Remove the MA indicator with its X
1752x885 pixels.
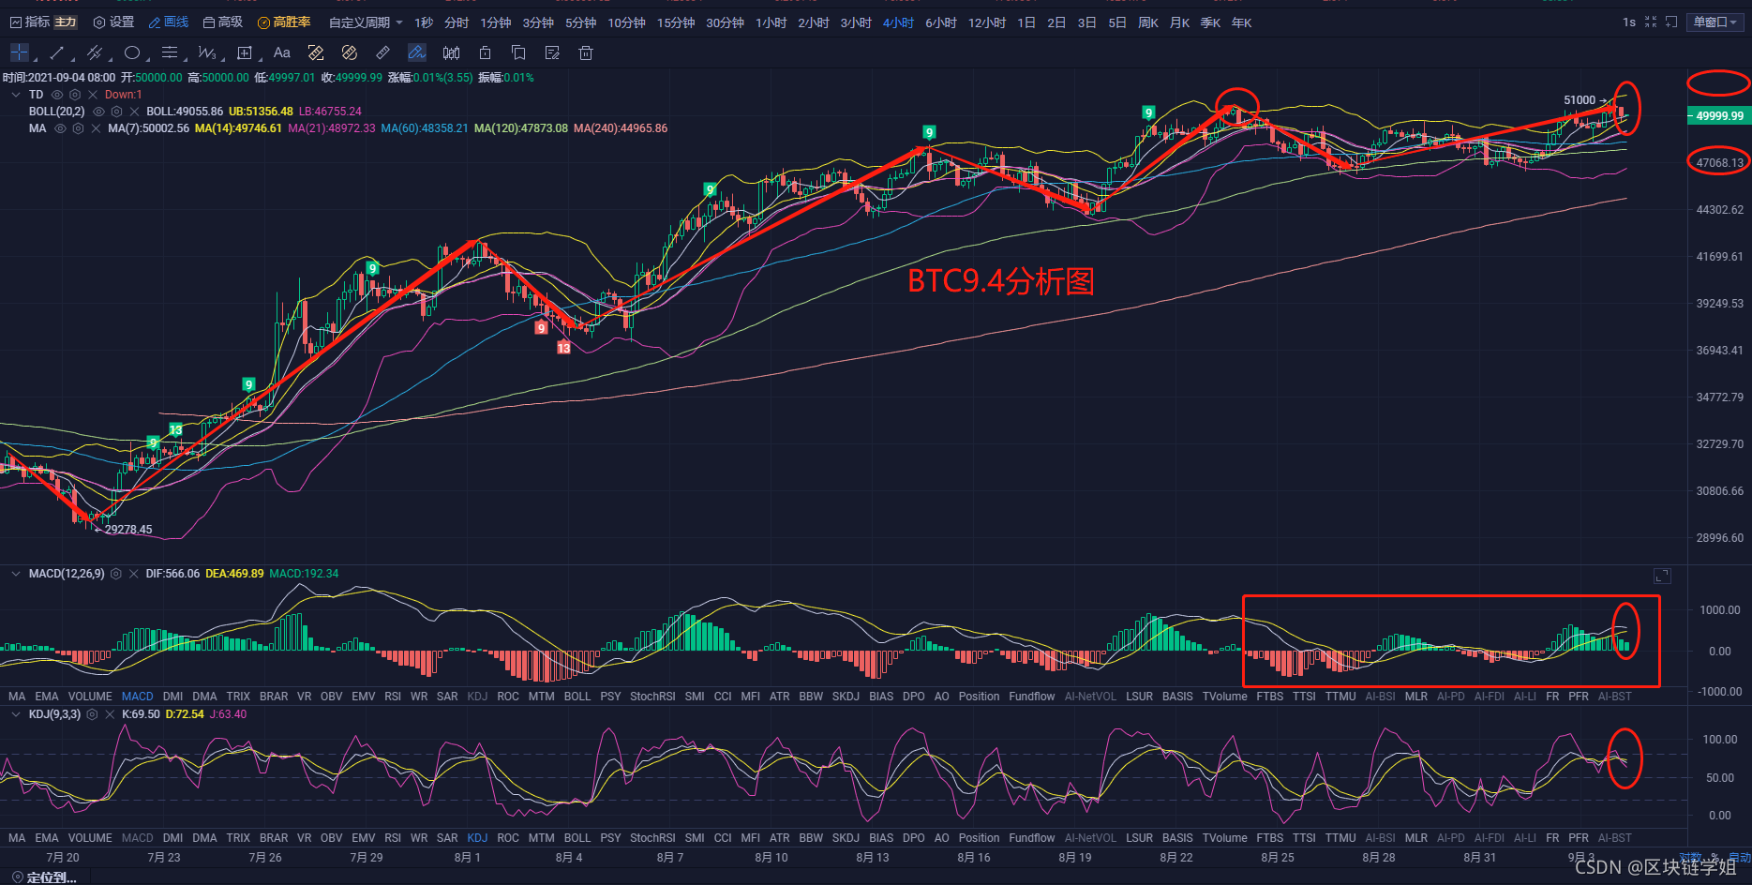click(x=96, y=128)
